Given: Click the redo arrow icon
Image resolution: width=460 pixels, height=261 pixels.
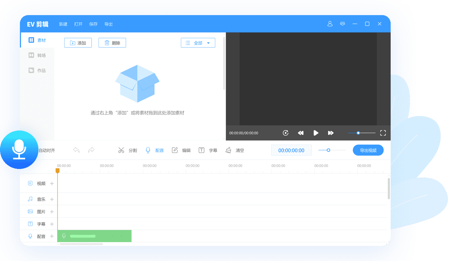Looking at the screenshot, I should coord(91,150).
